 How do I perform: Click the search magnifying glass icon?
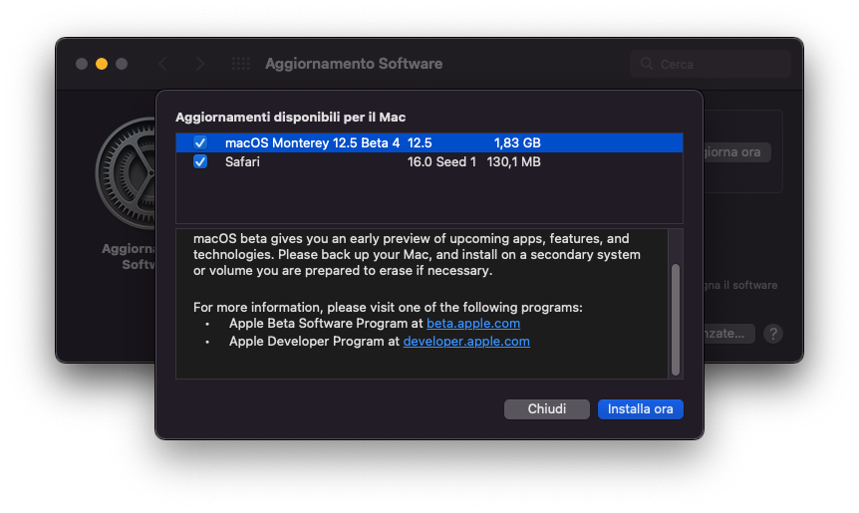(x=647, y=64)
